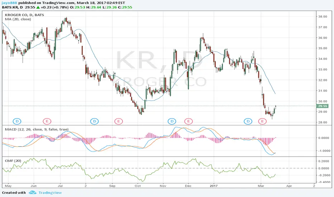This screenshot has width=334, height=197.
Task: Click the Nov label on time axis
Action: [163, 186]
